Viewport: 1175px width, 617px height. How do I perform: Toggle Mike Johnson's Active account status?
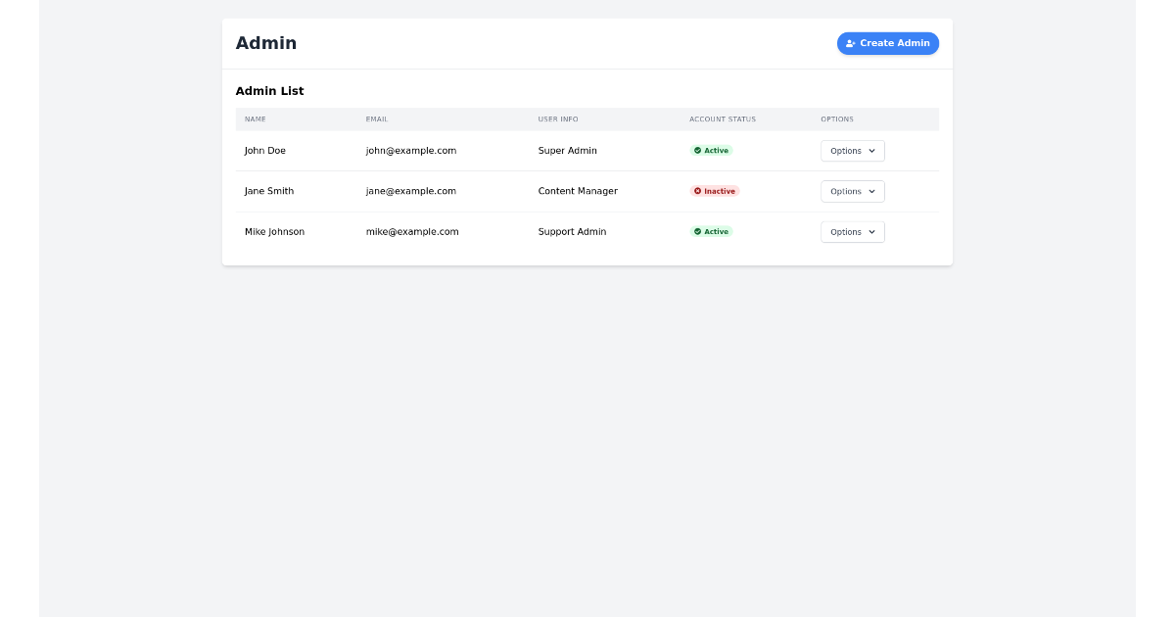[x=711, y=231]
